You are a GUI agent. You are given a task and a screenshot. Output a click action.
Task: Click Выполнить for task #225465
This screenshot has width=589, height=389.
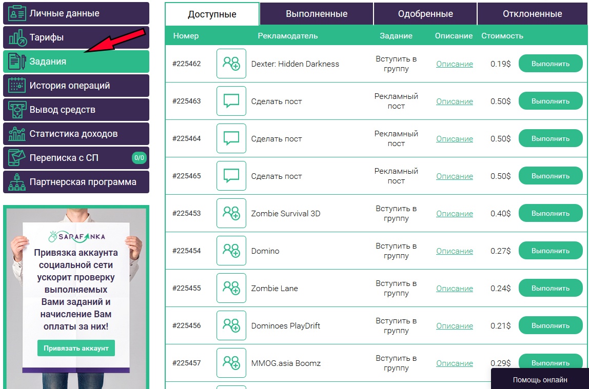tap(551, 176)
